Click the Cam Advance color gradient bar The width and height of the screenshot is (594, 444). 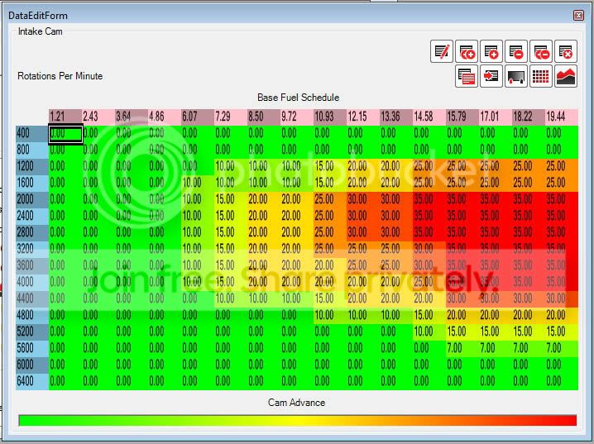(297, 421)
